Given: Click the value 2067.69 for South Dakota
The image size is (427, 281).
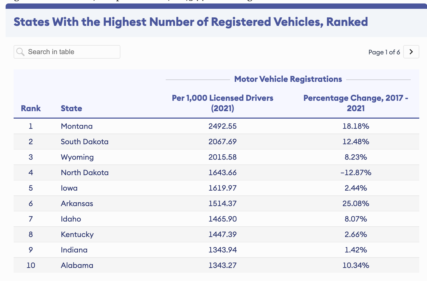Looking at the screenshot, I should point(223,142).
